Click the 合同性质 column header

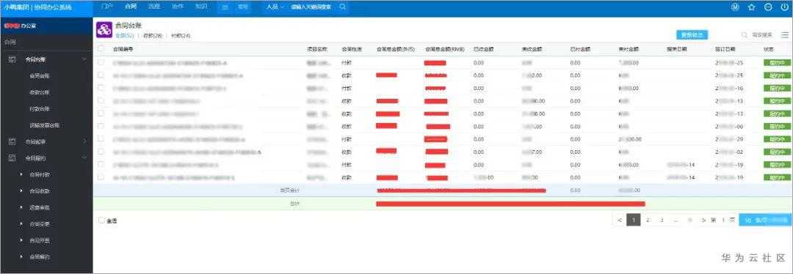352,49
